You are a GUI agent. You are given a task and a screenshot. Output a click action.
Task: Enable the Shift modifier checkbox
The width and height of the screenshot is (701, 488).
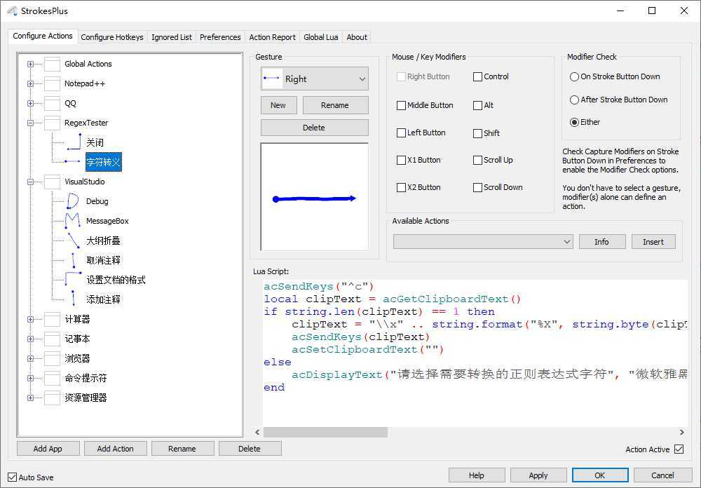click(x=477, y=133)
